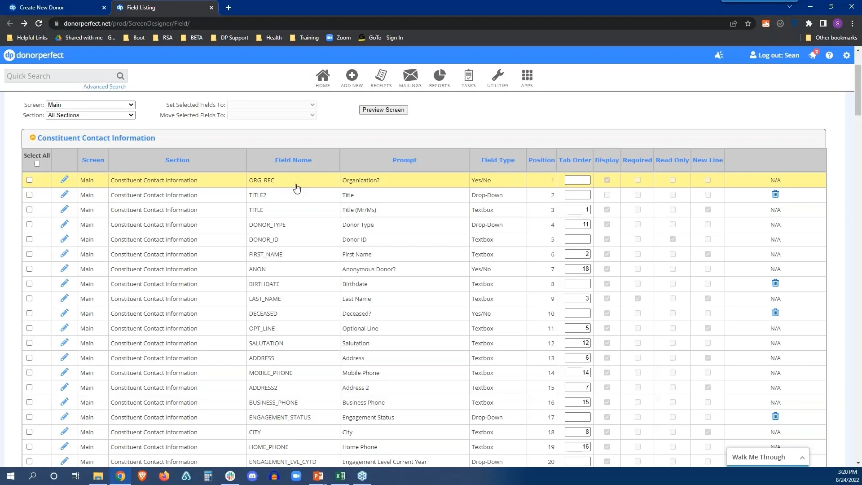862x485 pixels.
Task: Check the Select All checkbox
Action: [37, 164]
